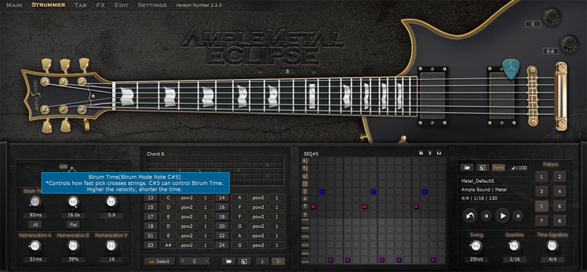The image size is (587, 272).
Task: Click the Humanization E knob
Action: (x=73, y=245)
